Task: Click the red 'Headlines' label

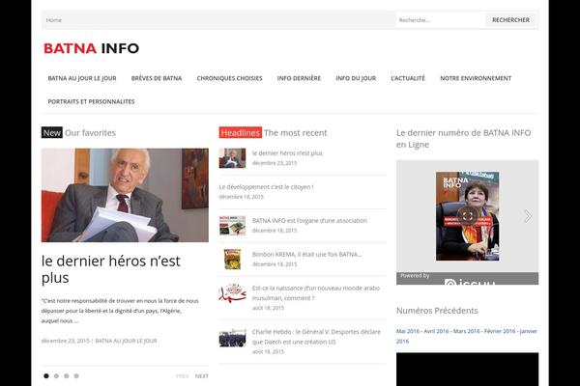Action: (241, 132)
